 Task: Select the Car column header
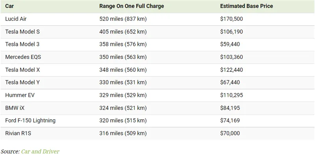[9, 6]
